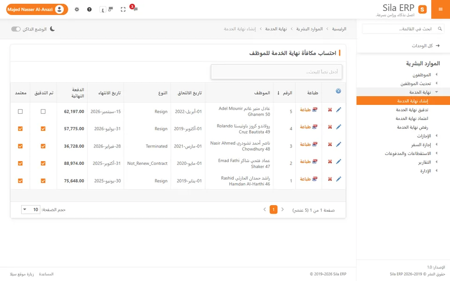This screenshot has height=281, width=450.
Task: Open زيارة موقع سيلا footer link
Action: pyautogui.click(x=22, y=274)
